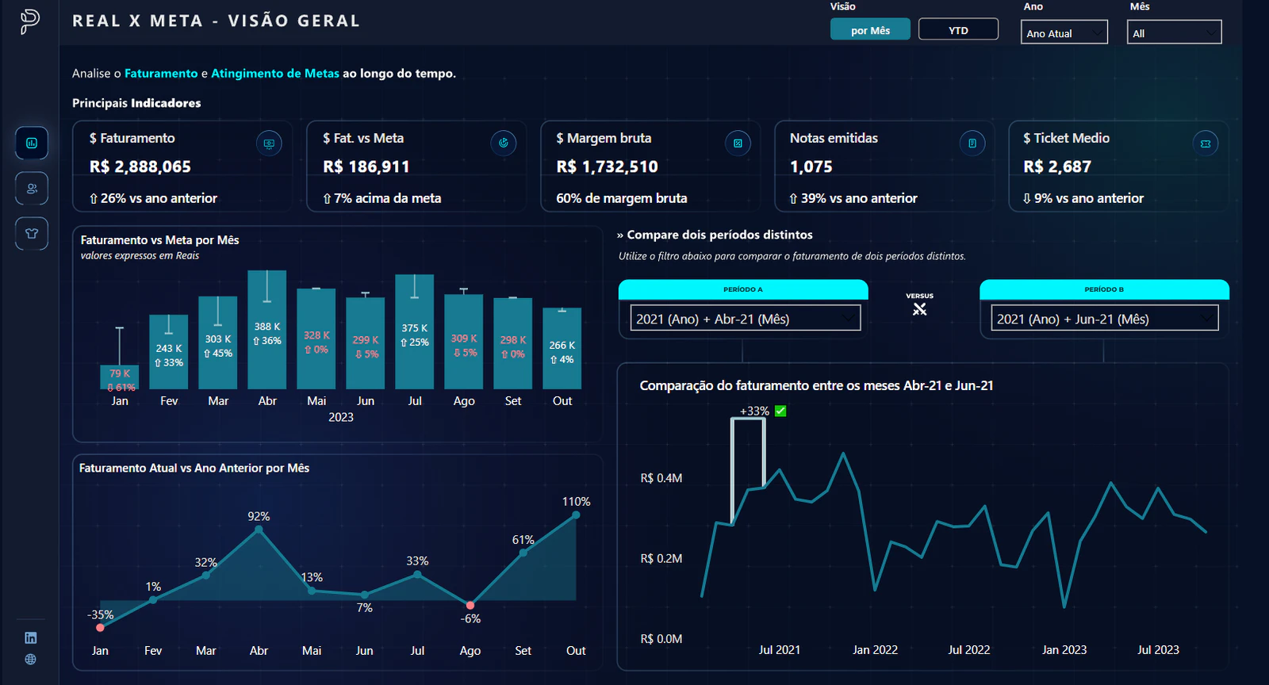Open the Período A dropdown for Abr-21

click(746, 319)
